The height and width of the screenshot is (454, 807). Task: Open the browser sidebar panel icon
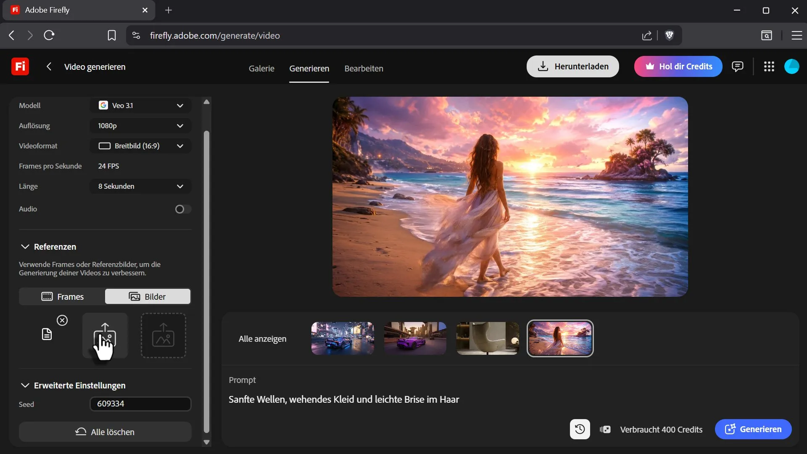point(767,35)
